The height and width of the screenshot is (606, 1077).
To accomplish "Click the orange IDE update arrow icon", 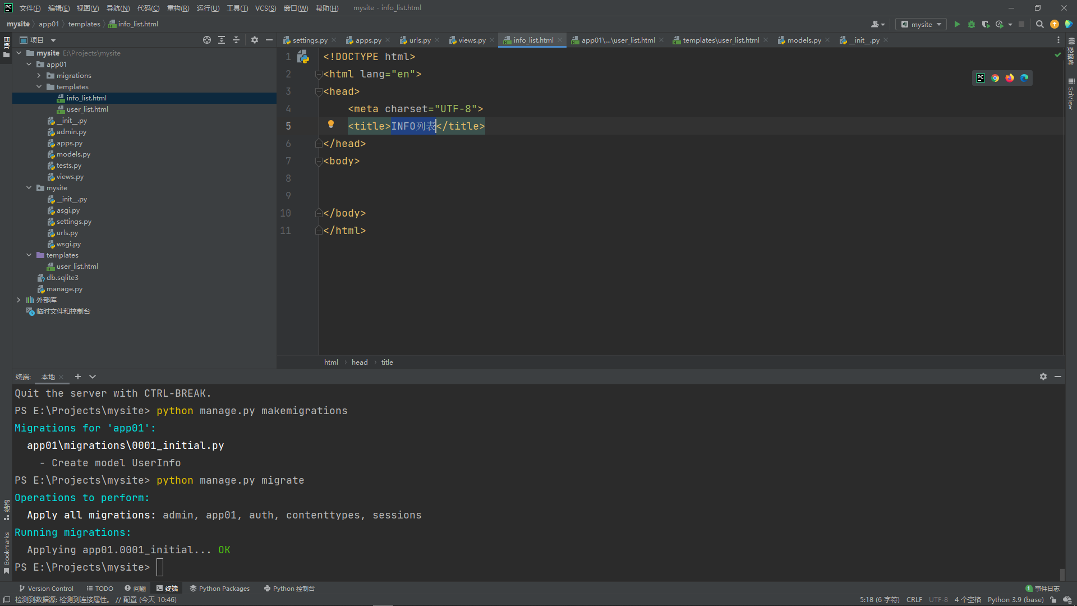I will (x=1055, y=24).
